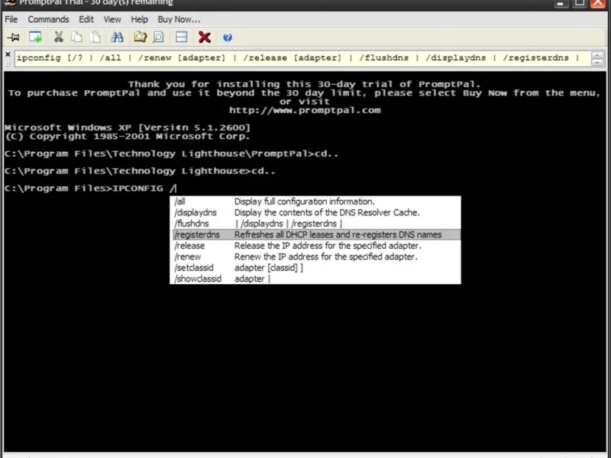This screenshot has width=611, height=458.
Task: Click the Paste clipboard icon
Action: (x=95, y=37)
